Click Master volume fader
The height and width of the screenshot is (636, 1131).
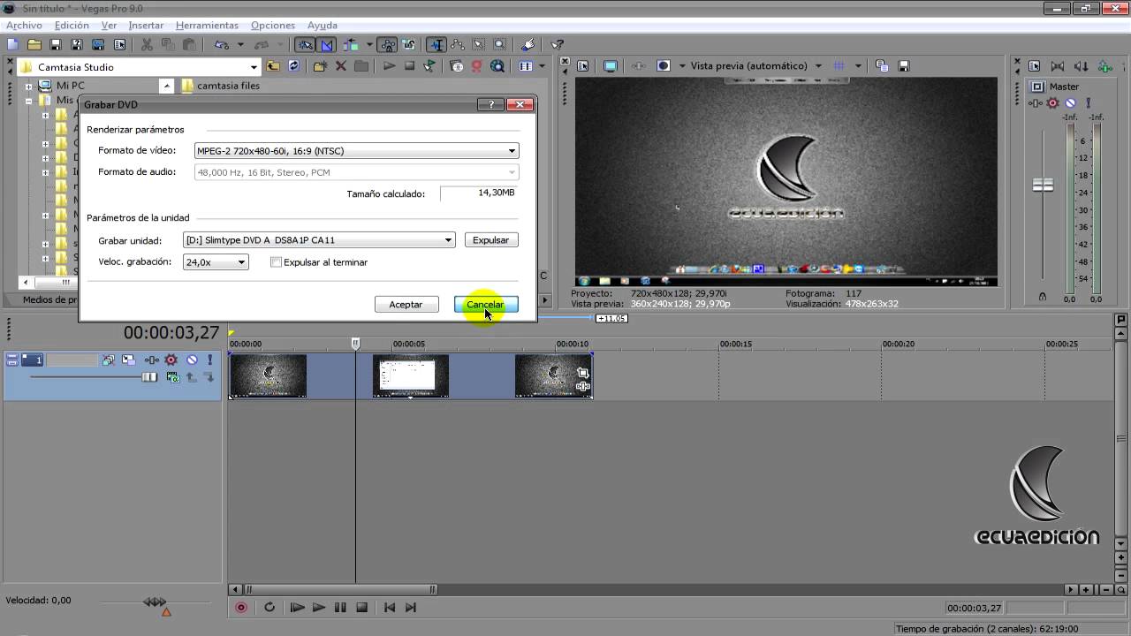point(1044,185)
